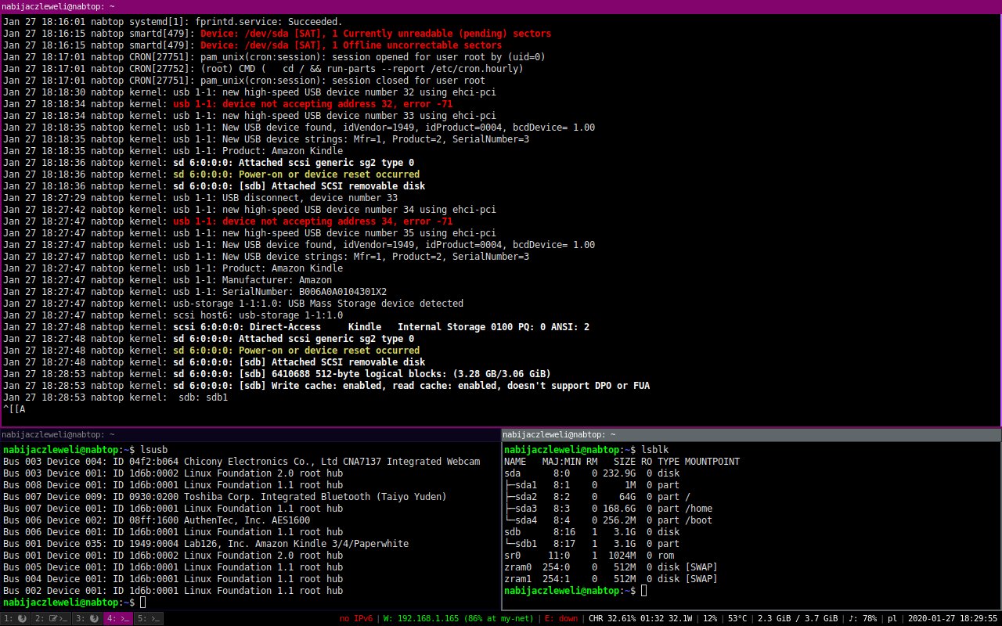The height and width of the screenshot is (626, 1002).
Task: Click the Ethernet 'E: down' indicator
Action: (x=563, y=619)
